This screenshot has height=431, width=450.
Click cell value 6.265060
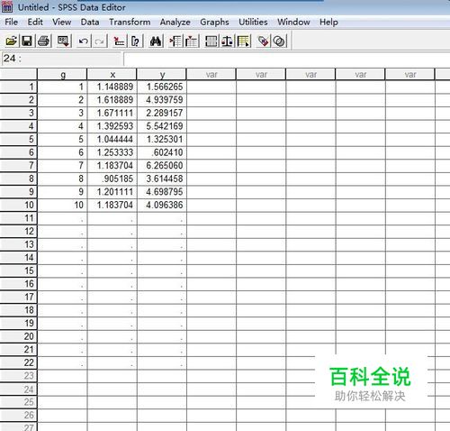pos(162,166)
